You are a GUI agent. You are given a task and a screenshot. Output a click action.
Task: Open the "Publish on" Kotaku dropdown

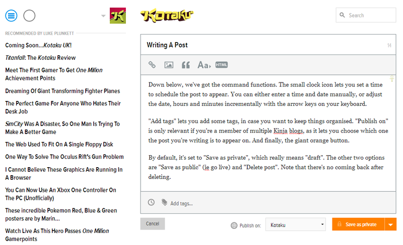point(296,224)
